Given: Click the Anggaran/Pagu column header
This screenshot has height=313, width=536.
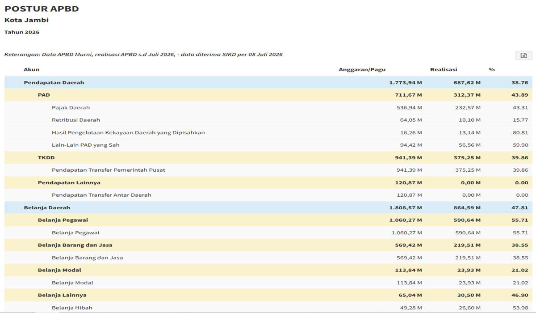Looking at the screenshot, I should point(362,70).
